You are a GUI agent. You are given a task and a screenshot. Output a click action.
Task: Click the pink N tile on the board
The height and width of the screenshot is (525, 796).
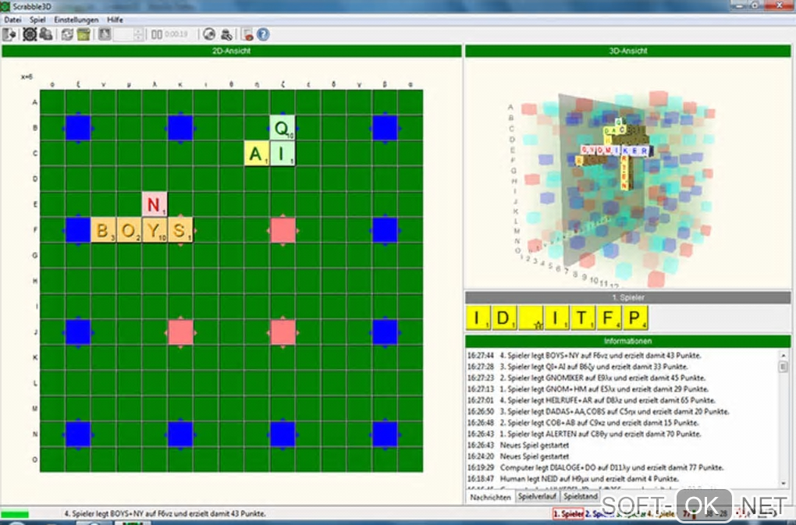coord(155,204)
